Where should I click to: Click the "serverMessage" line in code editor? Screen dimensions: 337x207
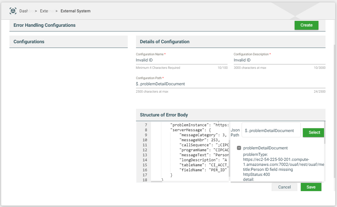pyautogui.click(x=191, y=130)
